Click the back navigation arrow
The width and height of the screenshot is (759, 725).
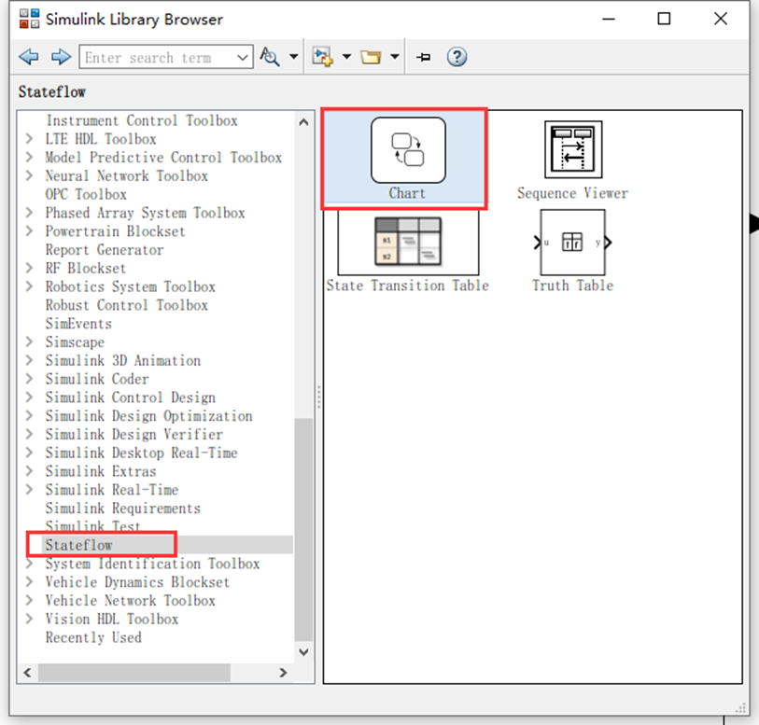(29, 57)
